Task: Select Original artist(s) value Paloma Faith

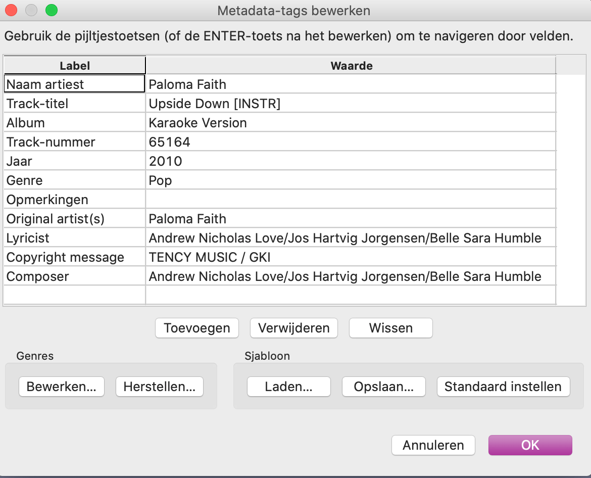Action: click(x=351, y=219)
